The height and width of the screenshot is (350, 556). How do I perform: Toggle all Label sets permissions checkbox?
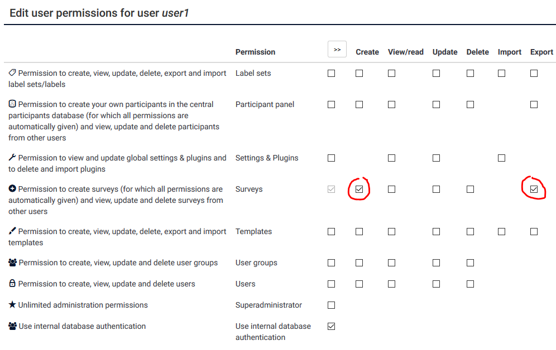(331, 74)
